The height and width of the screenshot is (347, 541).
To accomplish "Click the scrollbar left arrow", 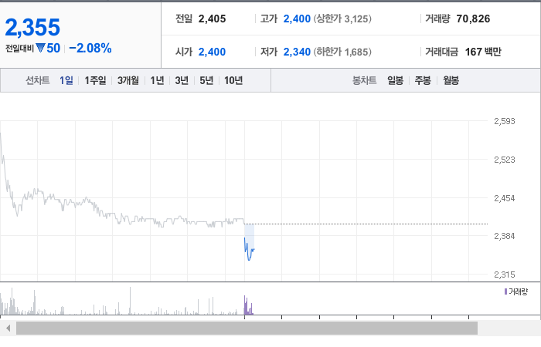I will tap(8, 328).
